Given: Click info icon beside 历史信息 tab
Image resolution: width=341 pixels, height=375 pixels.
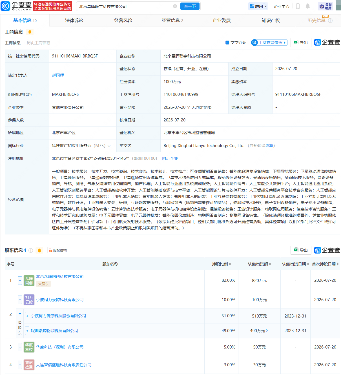Looking at the screenshot, I should (330, 21).
